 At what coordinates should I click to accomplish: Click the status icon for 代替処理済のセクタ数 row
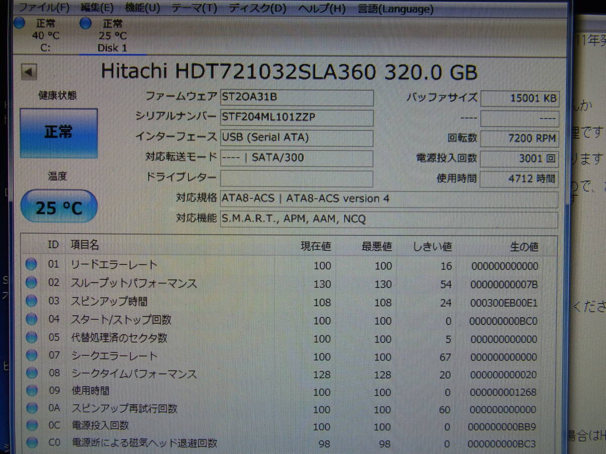pyautogui.click(x=31, y=337)
